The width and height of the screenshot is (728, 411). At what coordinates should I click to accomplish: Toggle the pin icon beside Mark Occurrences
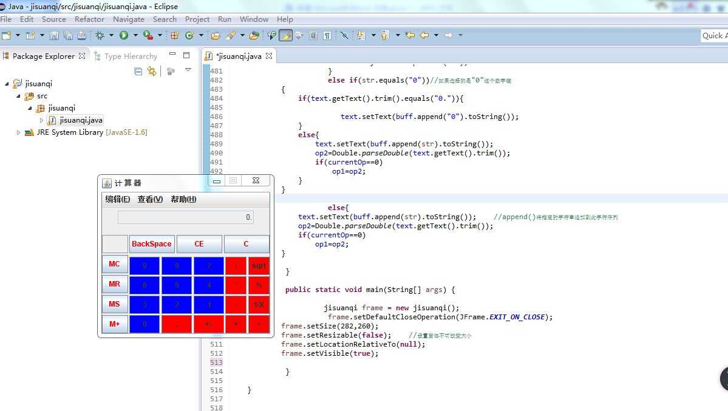click(299, 35)
